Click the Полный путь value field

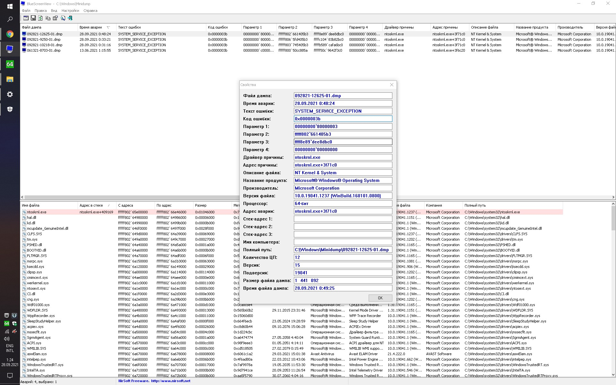(x=343, y=250)
